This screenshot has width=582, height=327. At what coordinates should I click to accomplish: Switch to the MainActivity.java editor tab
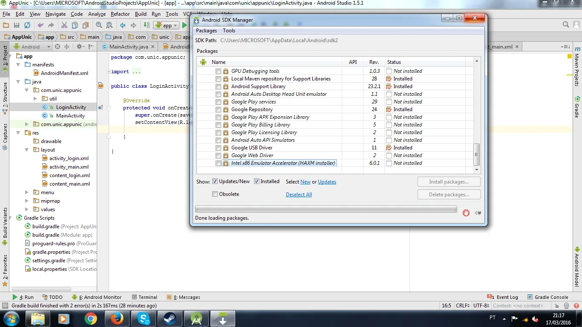tap(128, 47)
